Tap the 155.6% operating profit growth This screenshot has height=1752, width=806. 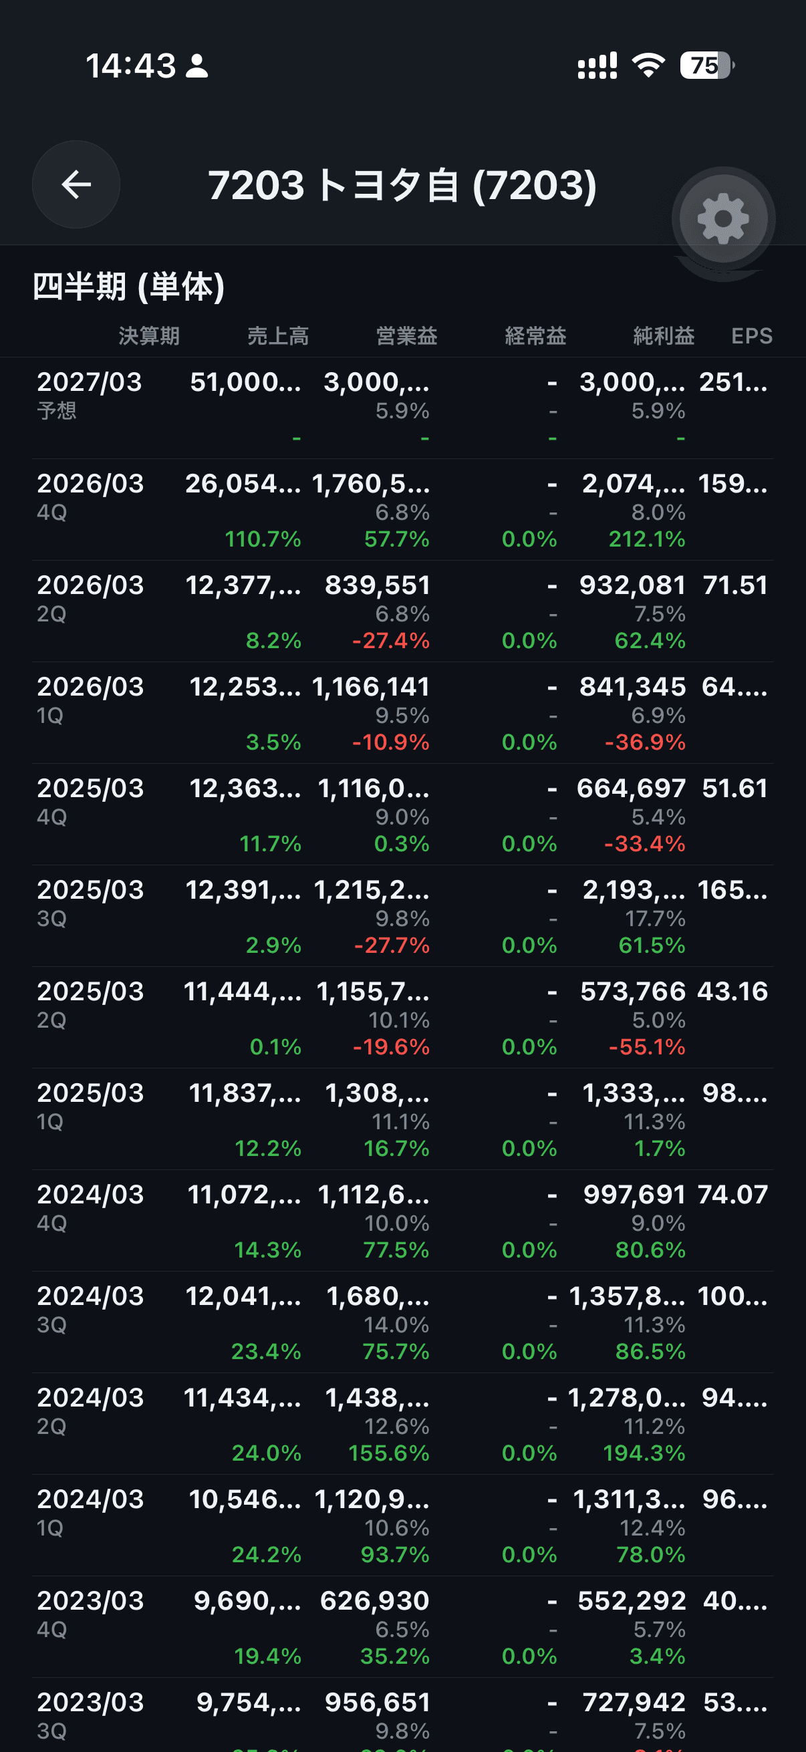(388, 1453)
